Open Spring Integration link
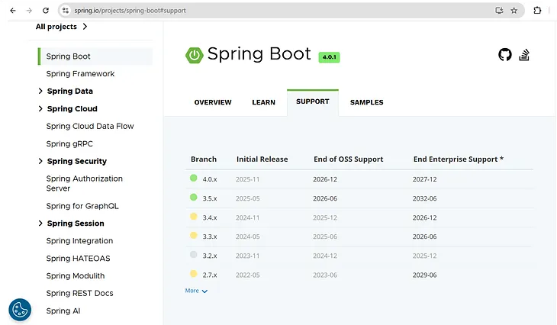 click(x=79, y=241)
